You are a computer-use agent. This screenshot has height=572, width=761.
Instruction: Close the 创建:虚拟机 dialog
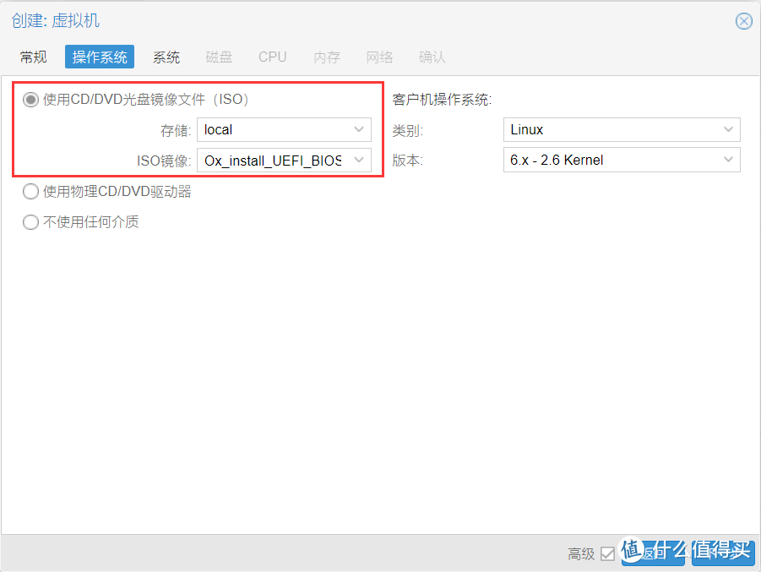pos(743,21)
